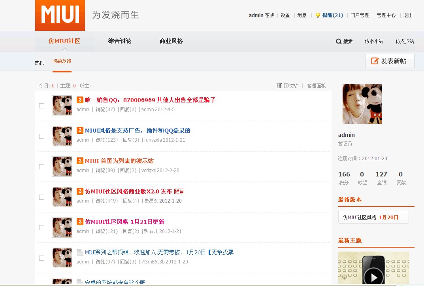Click the 166 积分 stat
This screenshot has height=286, width=424.
(344, 178)
